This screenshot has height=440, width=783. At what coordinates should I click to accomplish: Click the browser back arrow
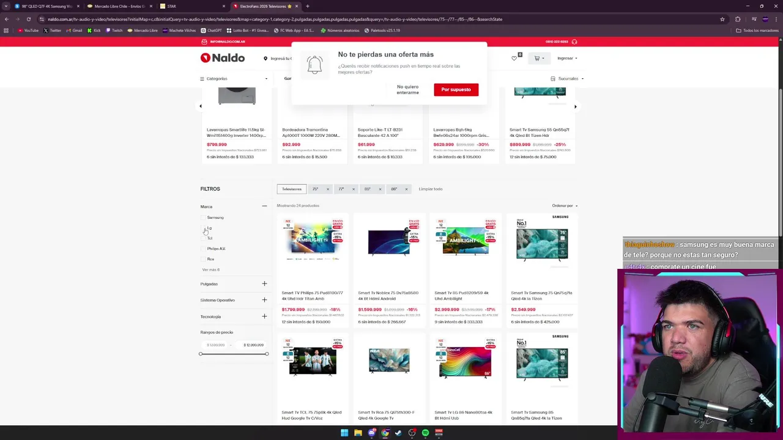point(7,19)
